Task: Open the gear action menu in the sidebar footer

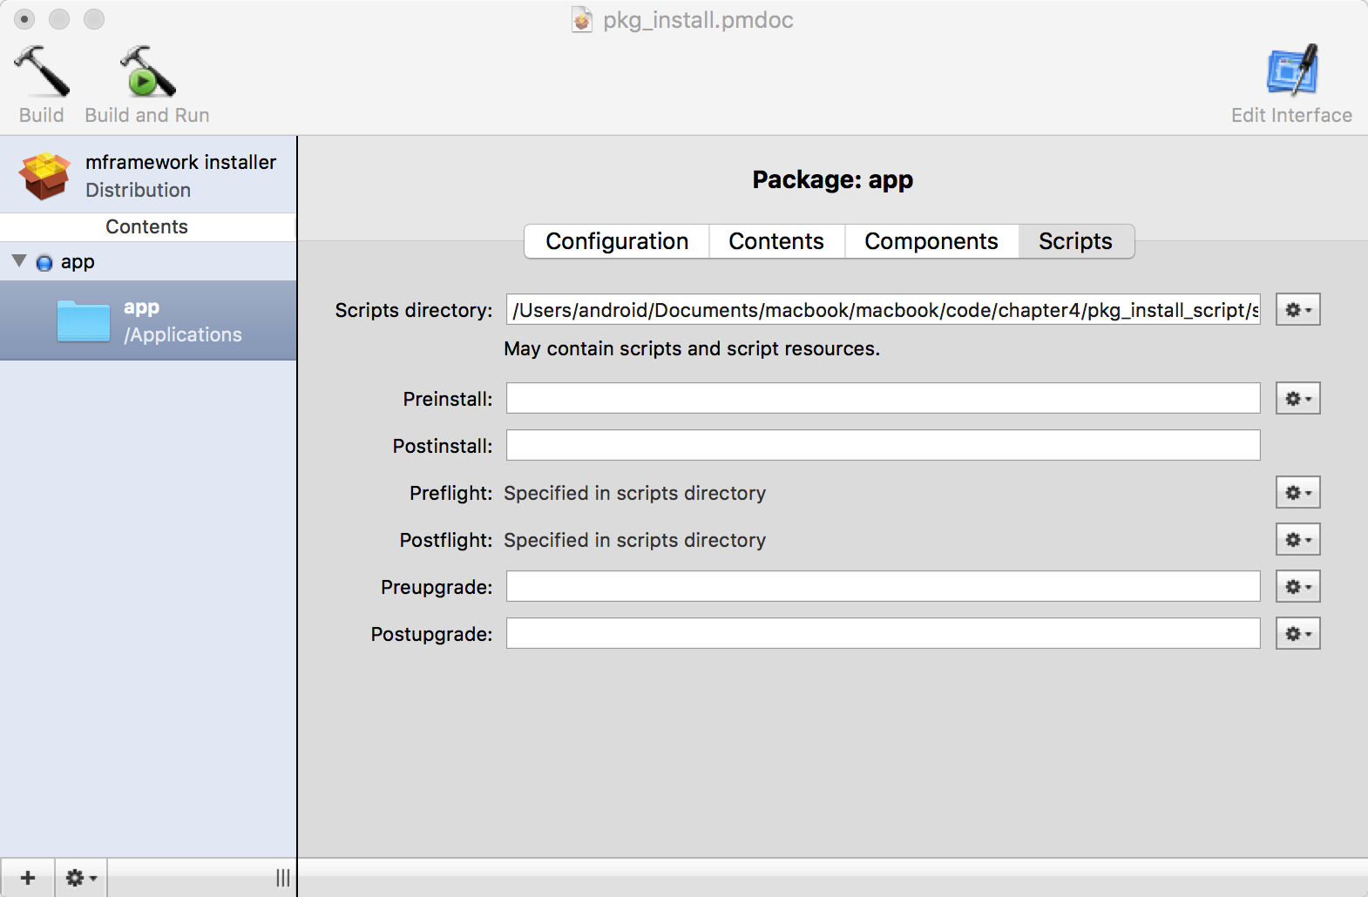Action: point(81,878)
